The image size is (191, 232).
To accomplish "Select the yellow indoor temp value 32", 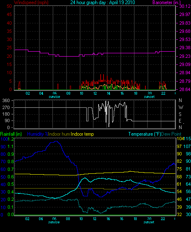I will pos(179,214).
